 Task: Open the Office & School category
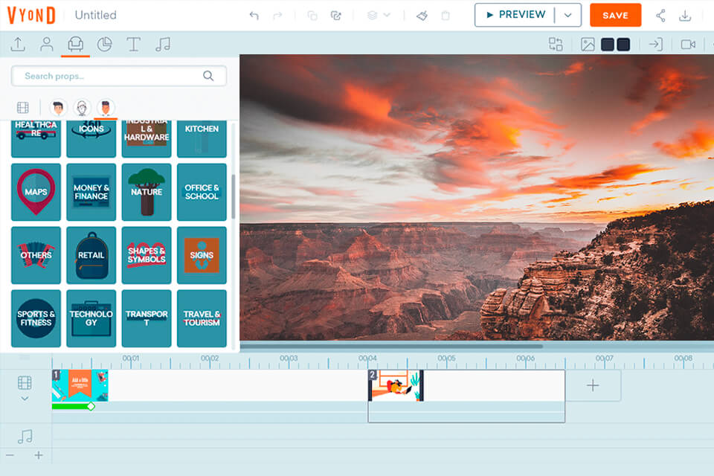[x=202, y=192]
